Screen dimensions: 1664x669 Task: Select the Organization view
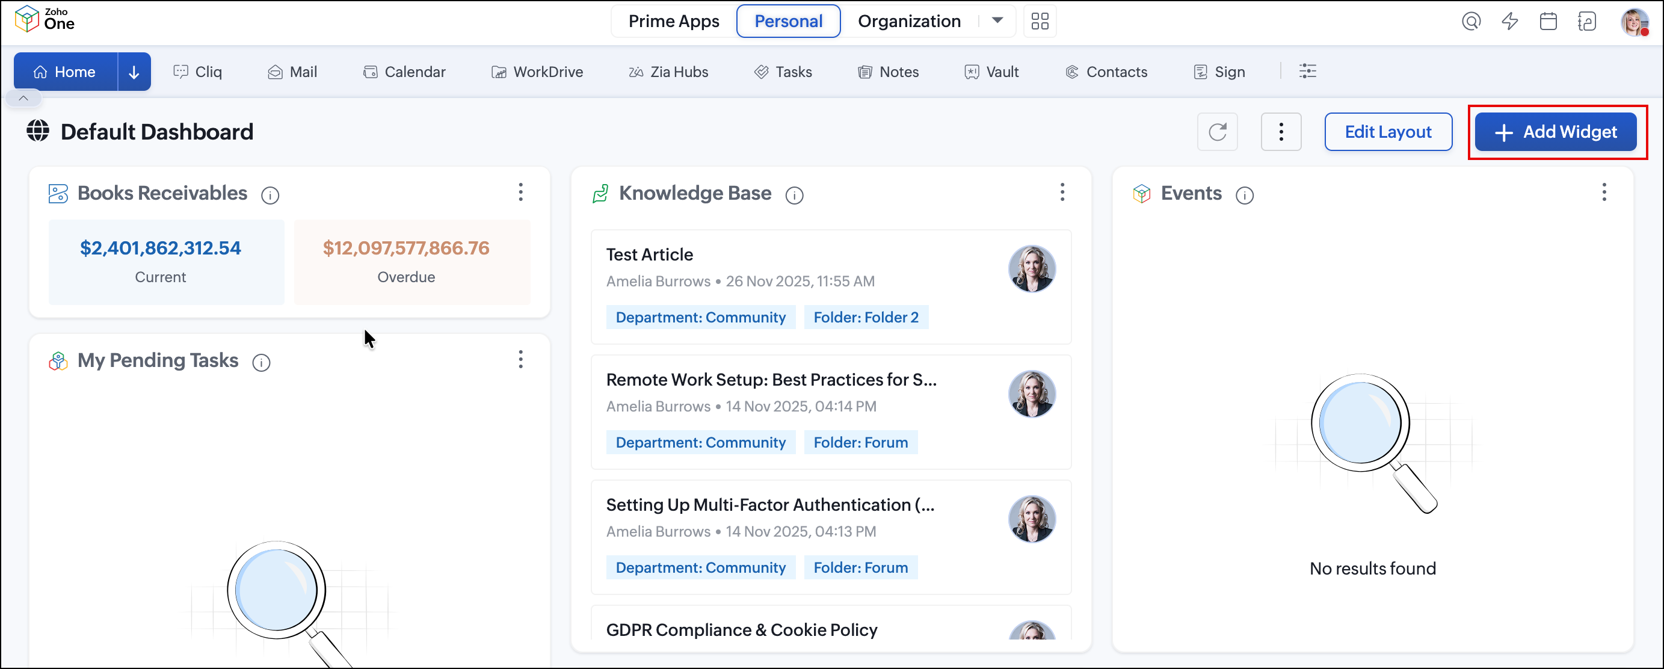pyautogui.click(x=910, y=21)
